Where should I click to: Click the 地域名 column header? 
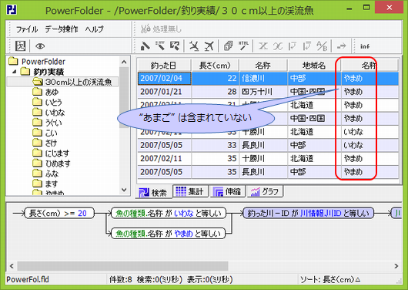point(314,66)
